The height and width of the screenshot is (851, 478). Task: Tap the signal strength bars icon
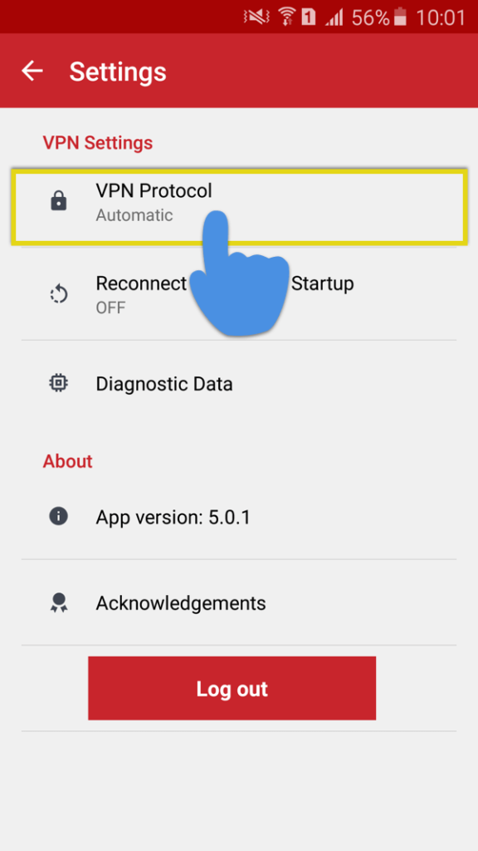click(x=334, y=18)
